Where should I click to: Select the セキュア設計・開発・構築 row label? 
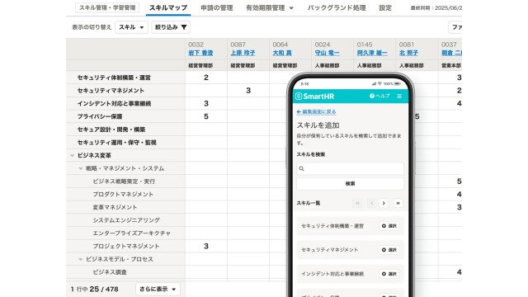pyautogui.click(x=111, y=130)
